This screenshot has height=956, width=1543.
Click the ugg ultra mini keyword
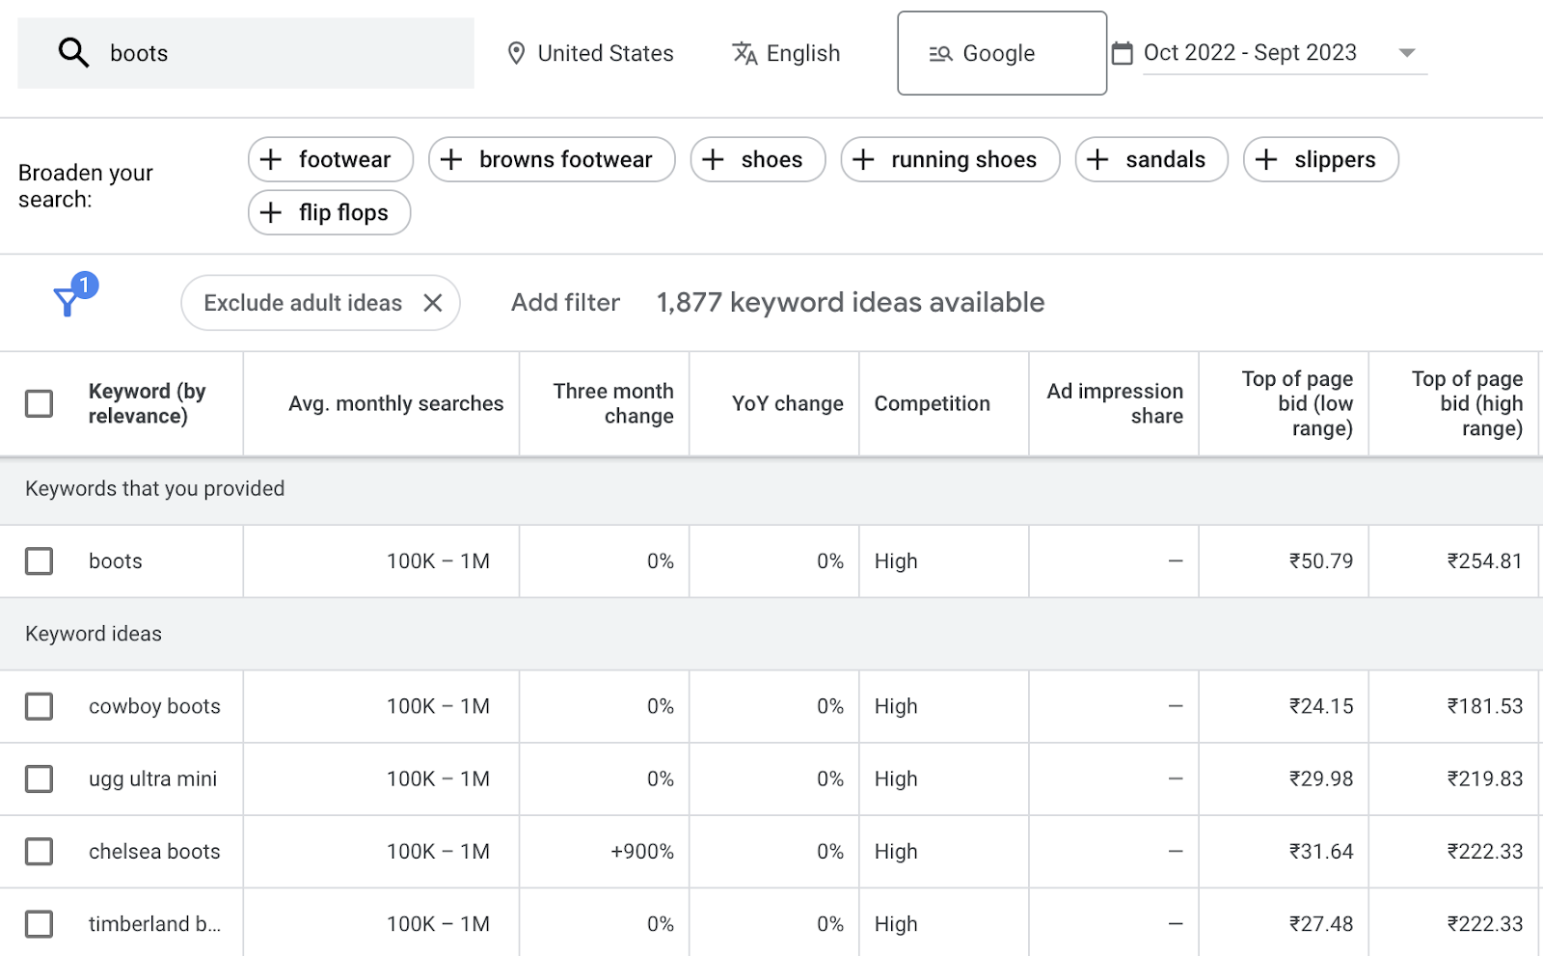[152, 778]
